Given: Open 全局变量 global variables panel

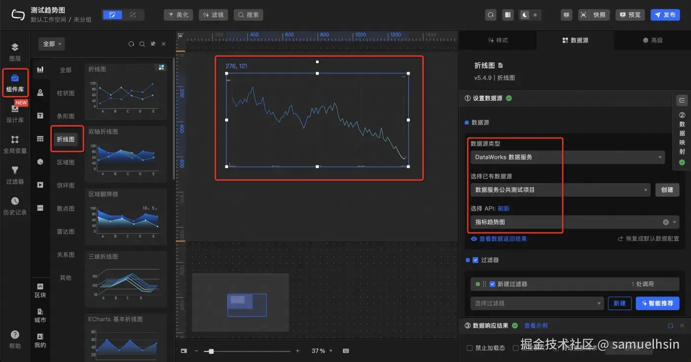Looking at the screenshot, I should (x=15, y=144).
